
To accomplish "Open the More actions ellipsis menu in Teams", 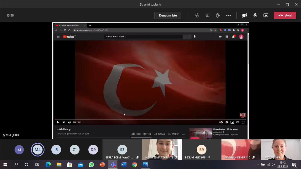I will click(x=228, y=16).
